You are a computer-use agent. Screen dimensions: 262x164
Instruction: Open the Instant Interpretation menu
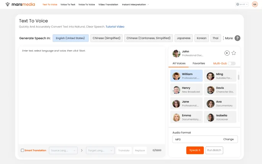pyautogui.click(x=135, y=5)
